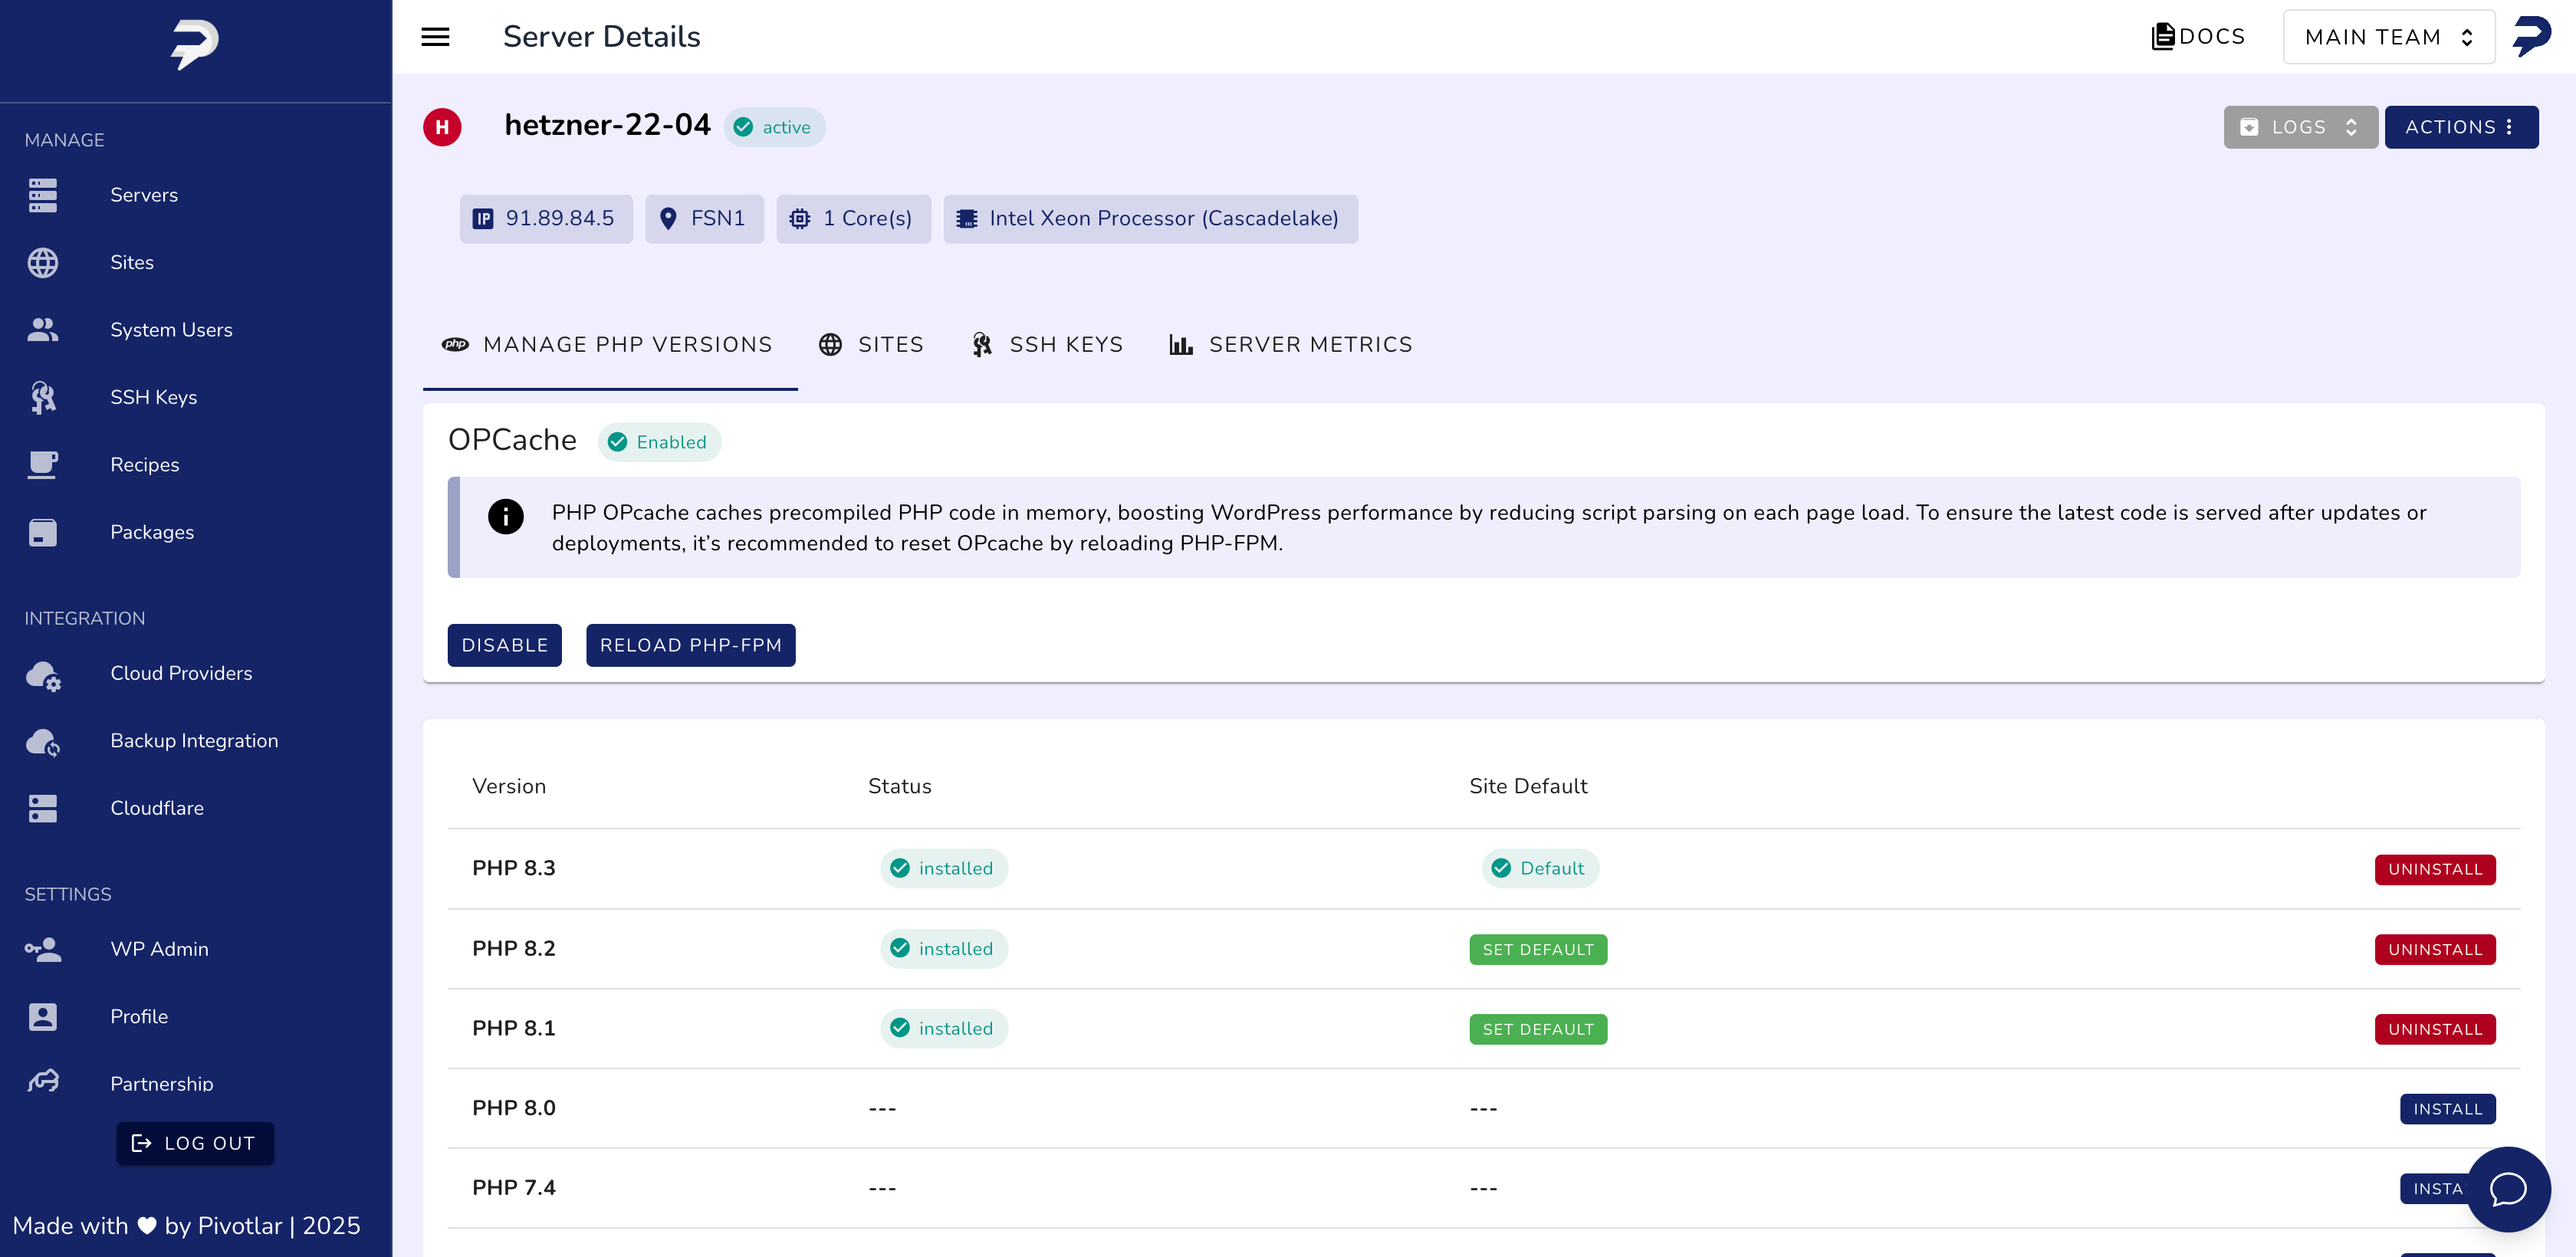Open the Cloud Providers icon
This screenshot has width=2576, height=1257.
coord(43,675)
